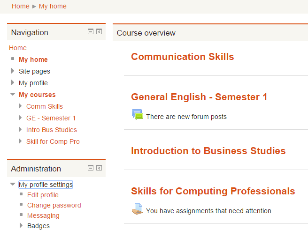308x230 pixels.
Task: Select Messaging in profile settings
Action: click(43, 215)
